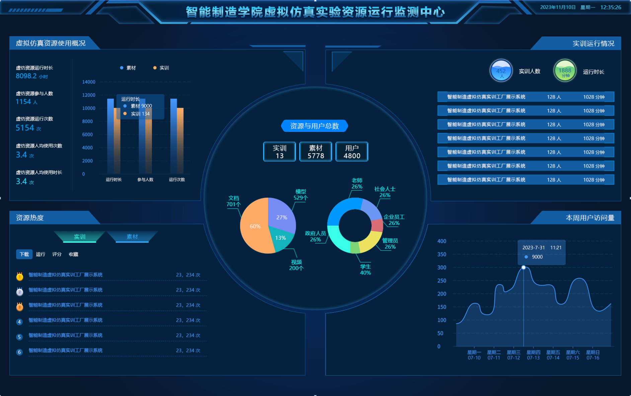631x396 pixels.
Task: Click the rank 4 badge icon
Action: click(x=19, y=322)
